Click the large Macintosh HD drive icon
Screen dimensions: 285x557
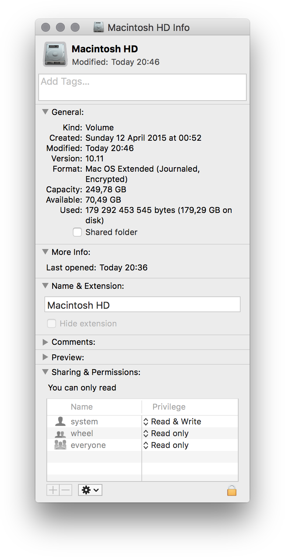(55, 54)
